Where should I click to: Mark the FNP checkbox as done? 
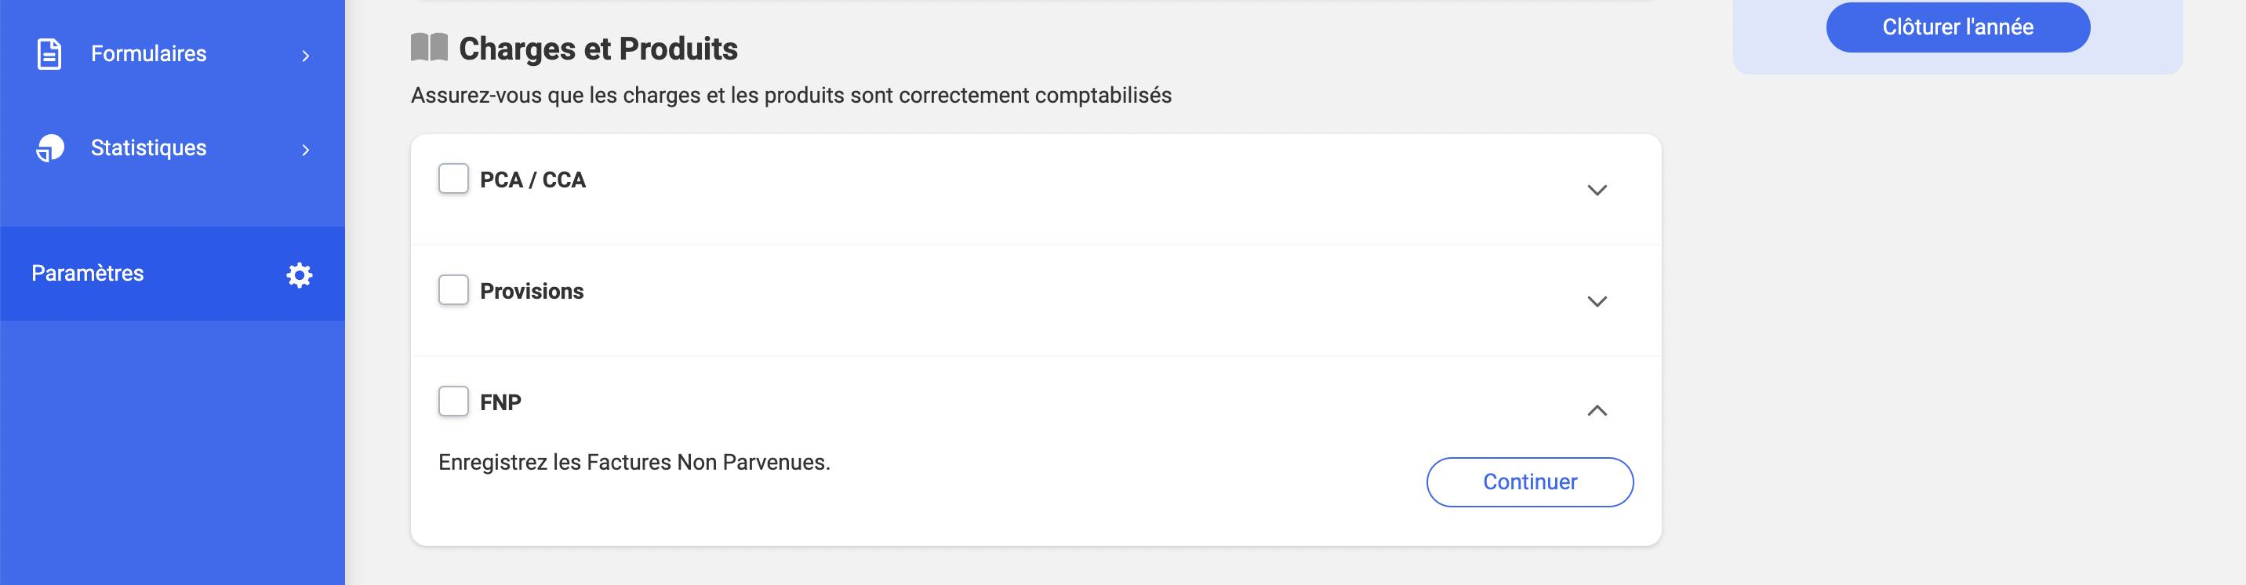(x=453, y=401)
